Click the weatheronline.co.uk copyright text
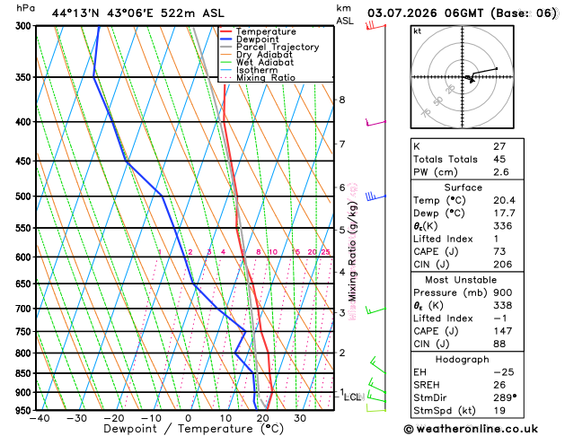The height and width of the screenshot is (436, 565). tap(471, 429)
